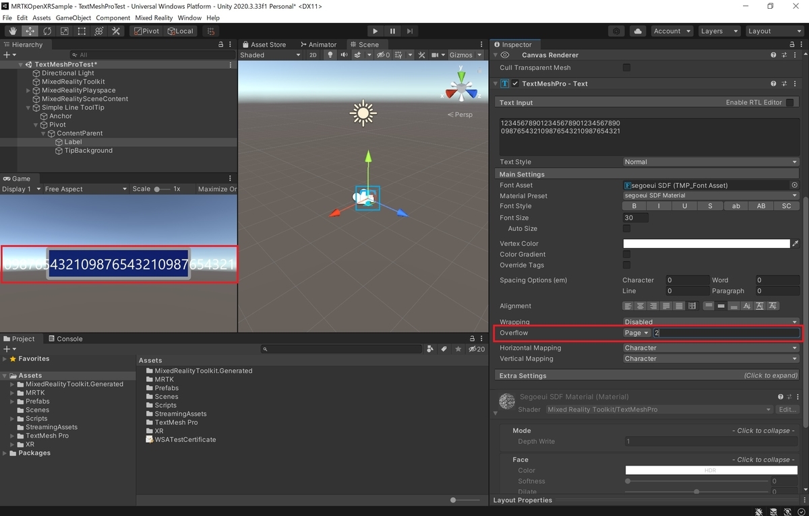This screenshot has height=516, width=809.
Task: Select the Transform tool
Action: pyautogui.click(x=98, y=31)
